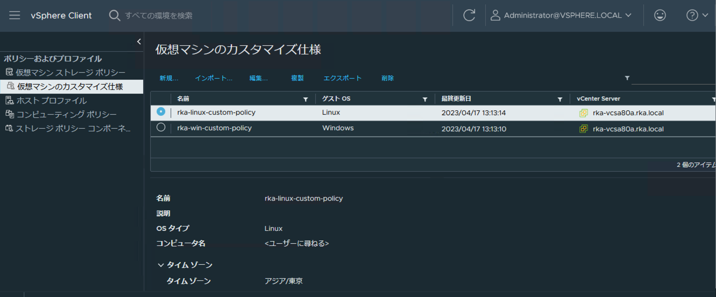Open the hamburger navigation menu
This screenshot has height=297, width=716.
point(15,16)
